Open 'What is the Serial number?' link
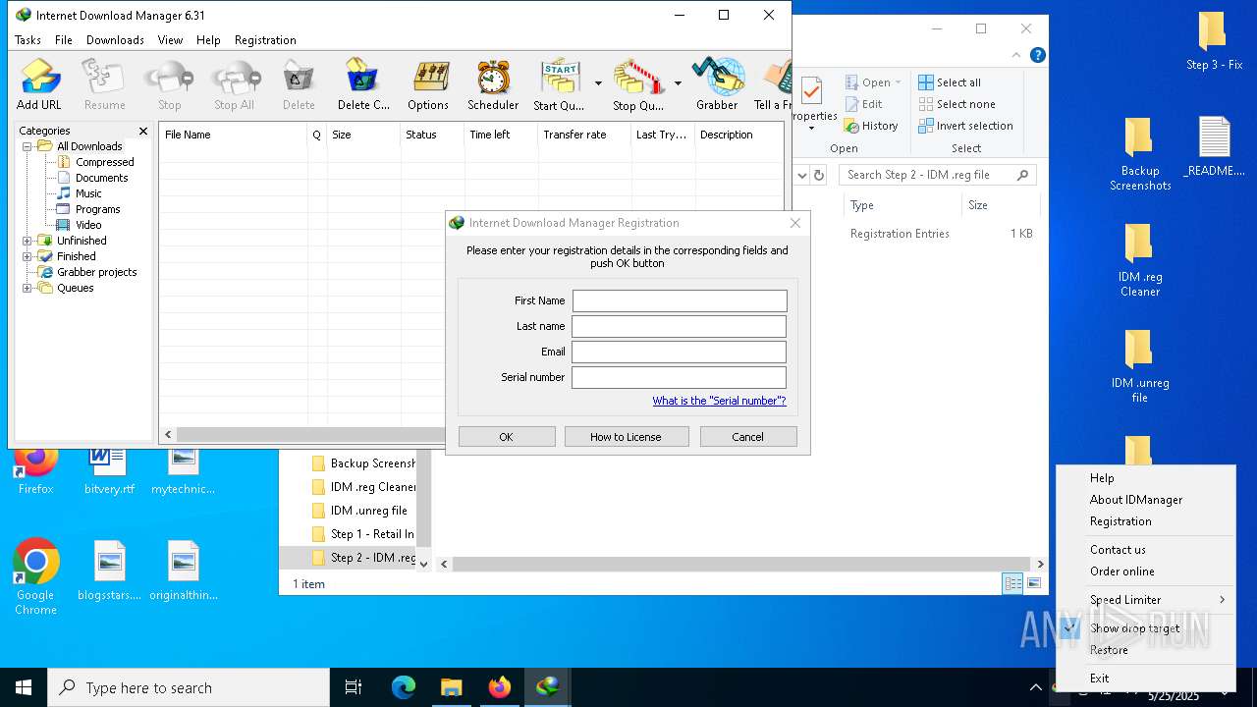Image resolution: width=1257 pixels, height=707 pixels. [719, 401]
